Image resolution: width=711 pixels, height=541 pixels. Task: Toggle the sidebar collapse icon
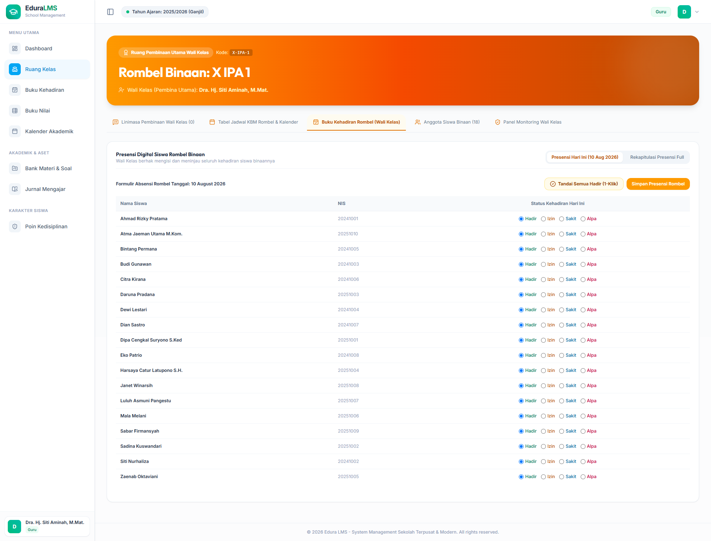point(110,12)
